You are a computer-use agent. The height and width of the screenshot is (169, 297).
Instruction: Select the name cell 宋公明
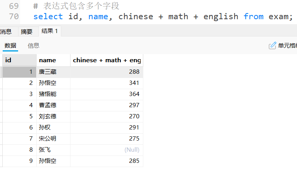[x=53, y=139]
